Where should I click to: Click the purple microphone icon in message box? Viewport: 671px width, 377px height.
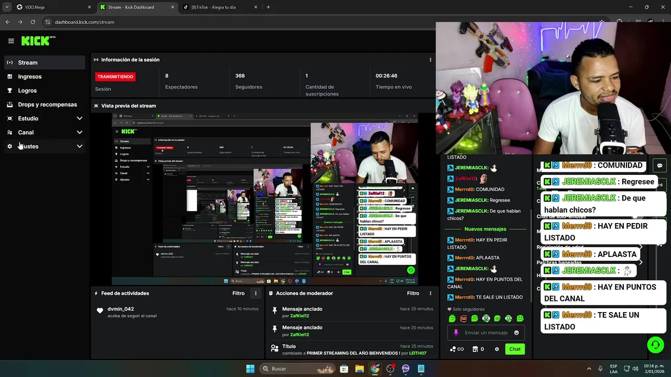(456, 332)
